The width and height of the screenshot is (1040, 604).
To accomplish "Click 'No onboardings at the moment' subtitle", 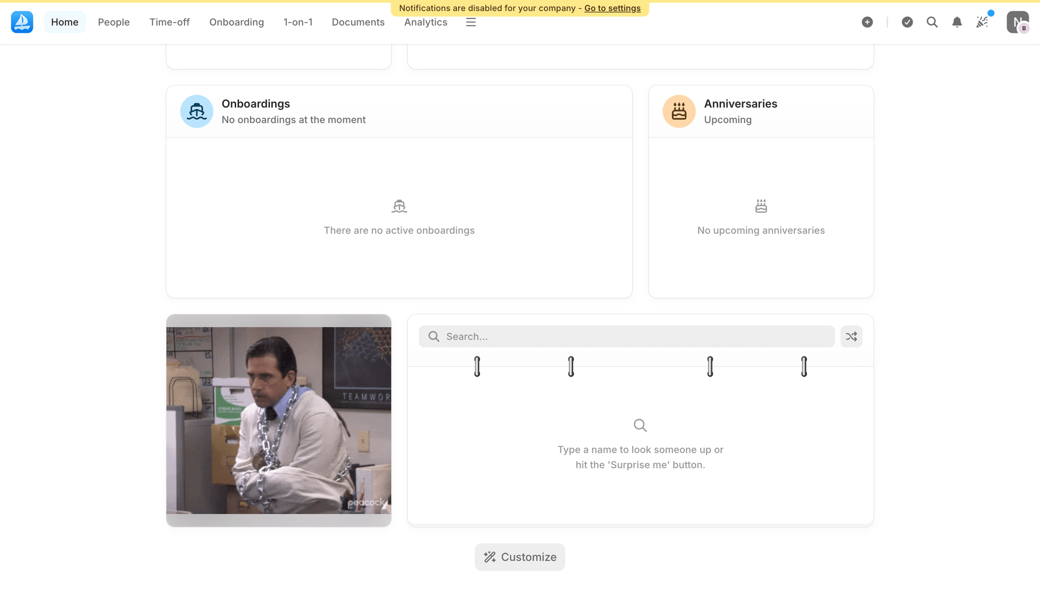I will (293, 120).
